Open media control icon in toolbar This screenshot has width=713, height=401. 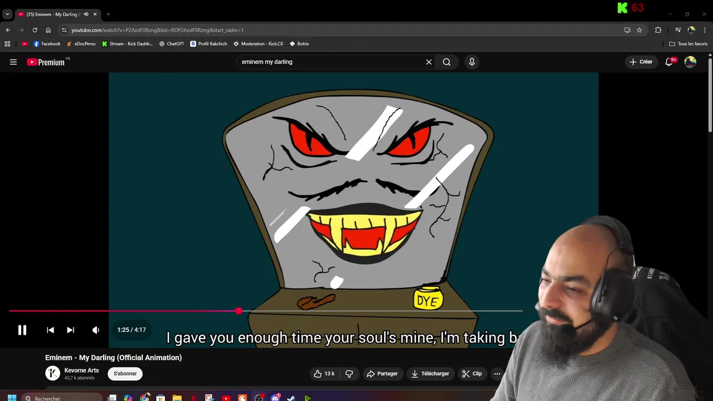pyautogui.click(x=678, y=30)
